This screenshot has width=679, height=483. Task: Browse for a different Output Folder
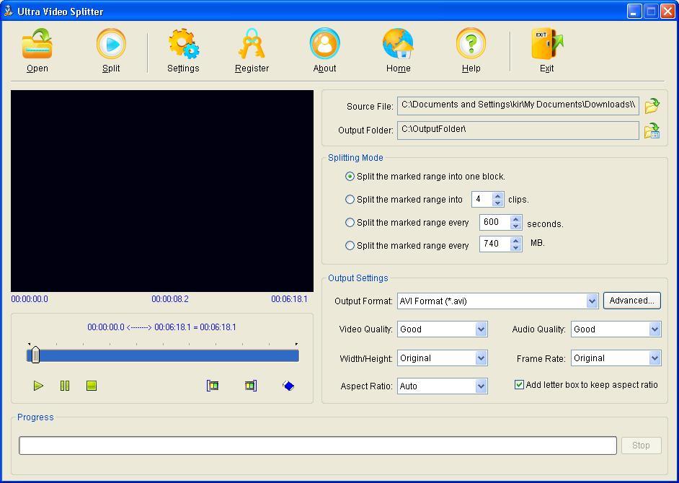click(652, 130)
